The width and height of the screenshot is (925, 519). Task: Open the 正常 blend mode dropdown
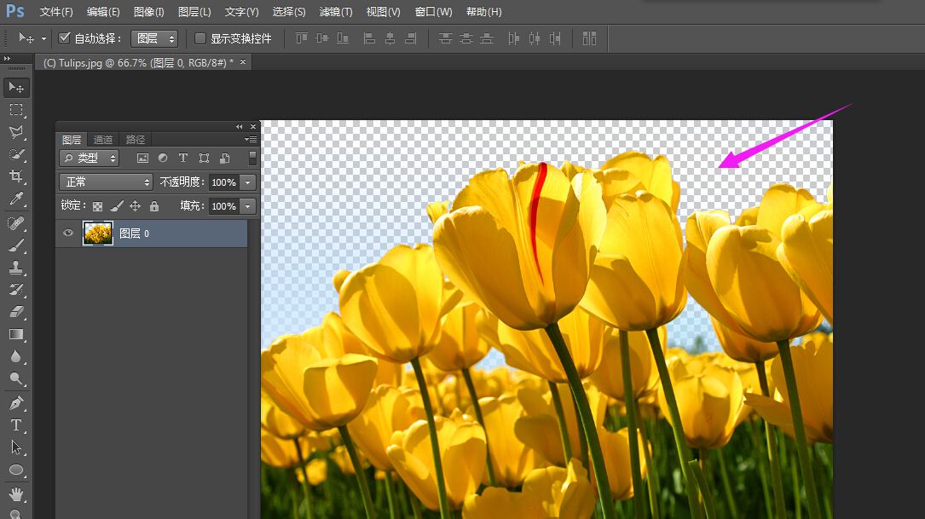[107, 182]
